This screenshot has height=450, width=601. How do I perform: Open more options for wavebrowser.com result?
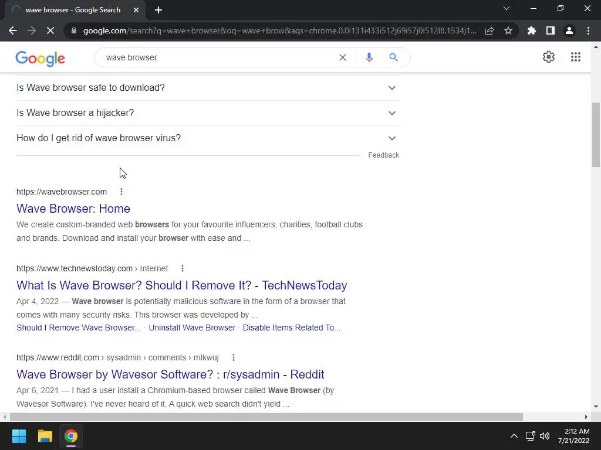click(x=121, y=192)
